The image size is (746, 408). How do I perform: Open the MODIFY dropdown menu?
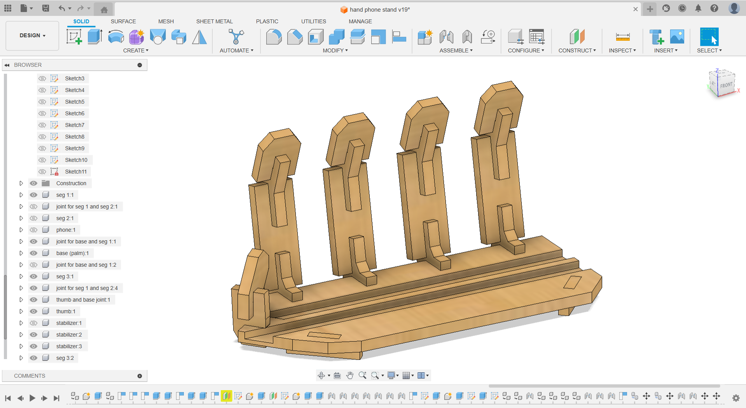click(x=335, y=50)
